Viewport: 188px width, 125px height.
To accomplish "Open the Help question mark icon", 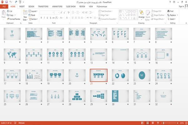I will 170,2.
